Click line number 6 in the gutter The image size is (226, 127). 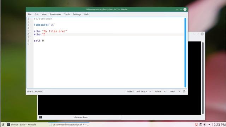click(28, 35)
